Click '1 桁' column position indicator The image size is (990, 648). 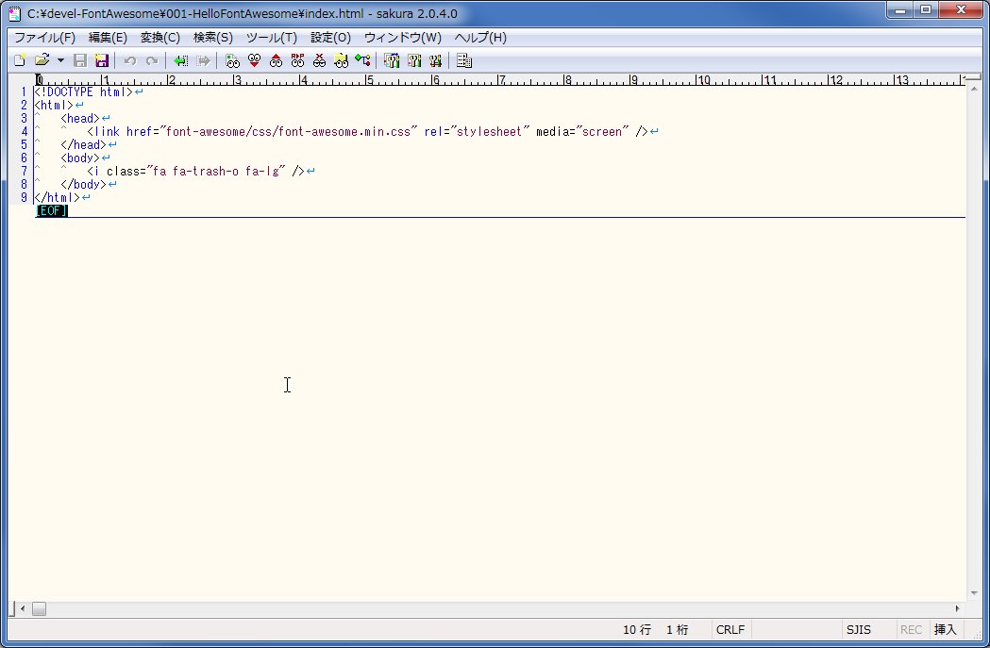tap(678, 630)
